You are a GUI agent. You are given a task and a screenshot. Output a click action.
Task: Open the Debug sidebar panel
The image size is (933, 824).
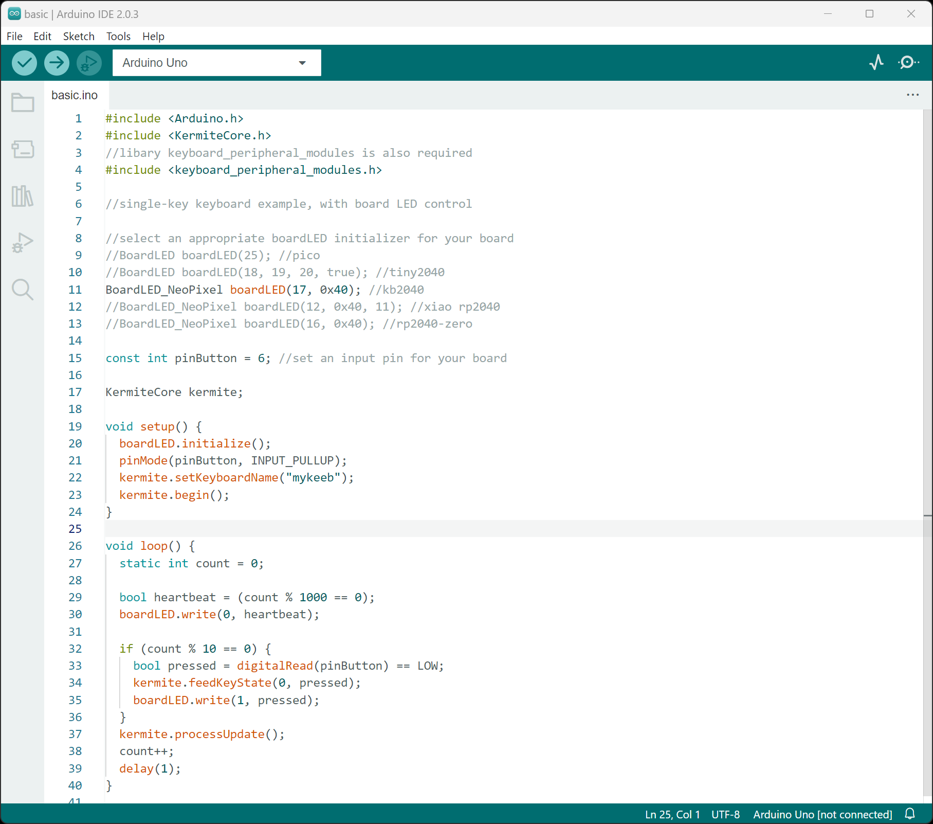(23, 243)
